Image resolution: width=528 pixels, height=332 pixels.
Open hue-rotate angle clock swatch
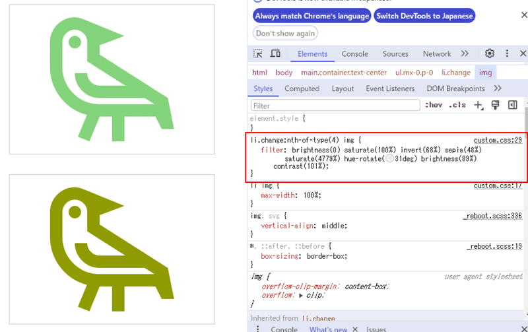389,158
